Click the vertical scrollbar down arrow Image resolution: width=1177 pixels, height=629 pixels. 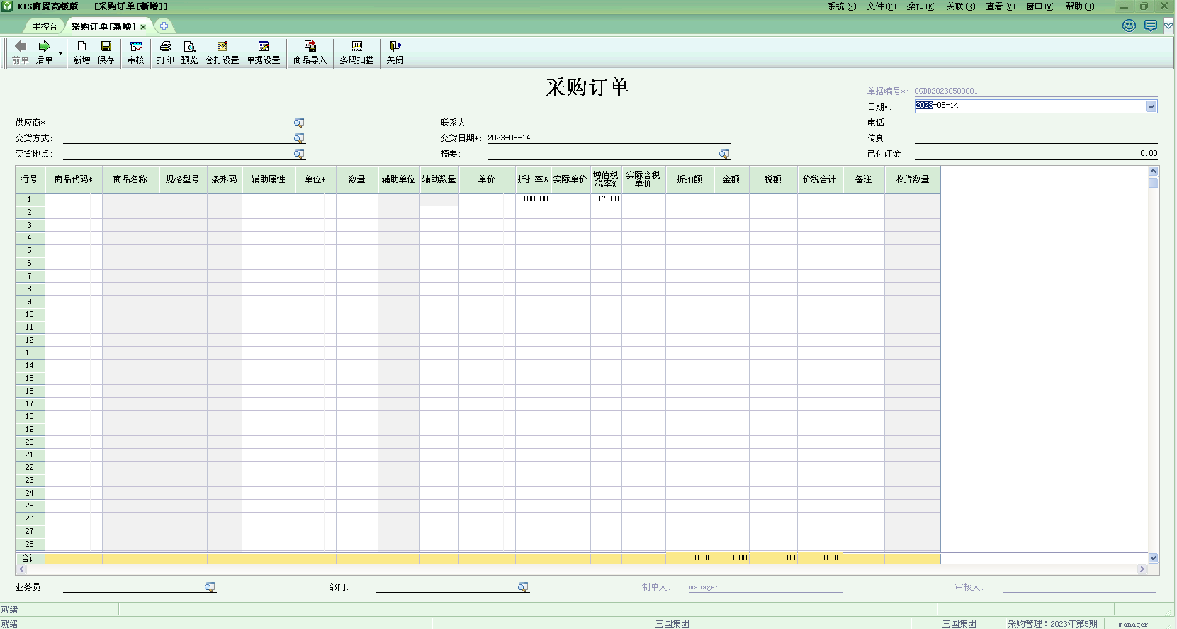click(1153, 558)
